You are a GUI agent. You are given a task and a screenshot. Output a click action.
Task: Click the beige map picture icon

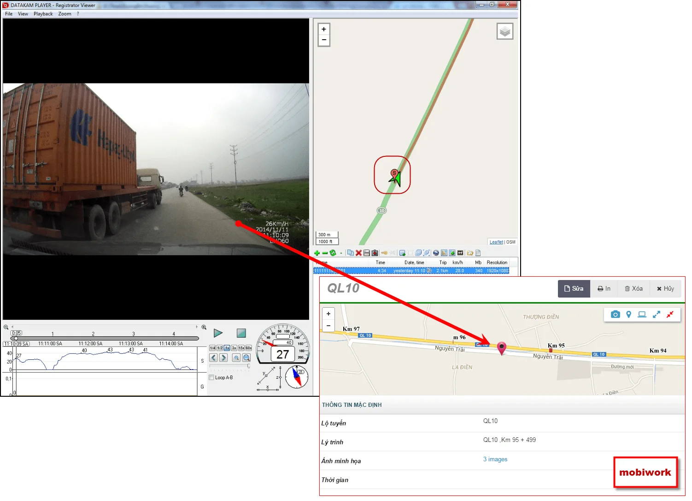[x=444, y=253]
